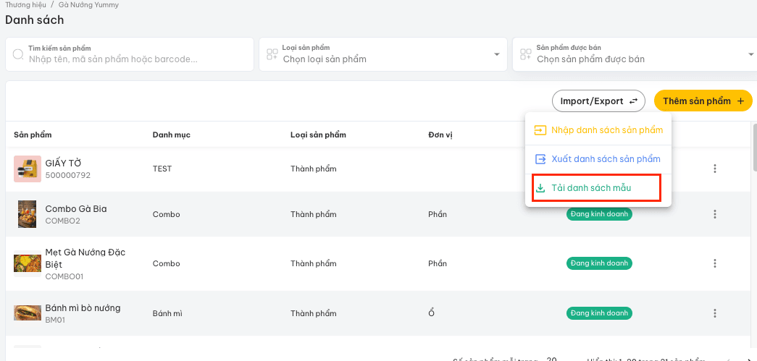Open the Mẹt Gà Nướng Đặc Biệt thumbnail
The image size is (757, 361).
pos(28,263)
